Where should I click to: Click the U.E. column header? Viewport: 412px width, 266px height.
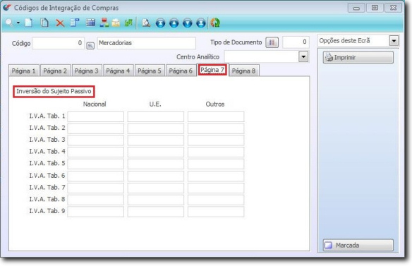click(155, 104)
